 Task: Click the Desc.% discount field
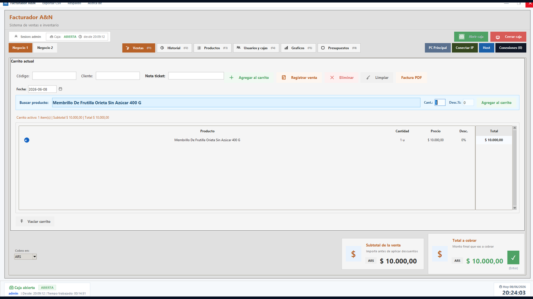click(468, 102)
